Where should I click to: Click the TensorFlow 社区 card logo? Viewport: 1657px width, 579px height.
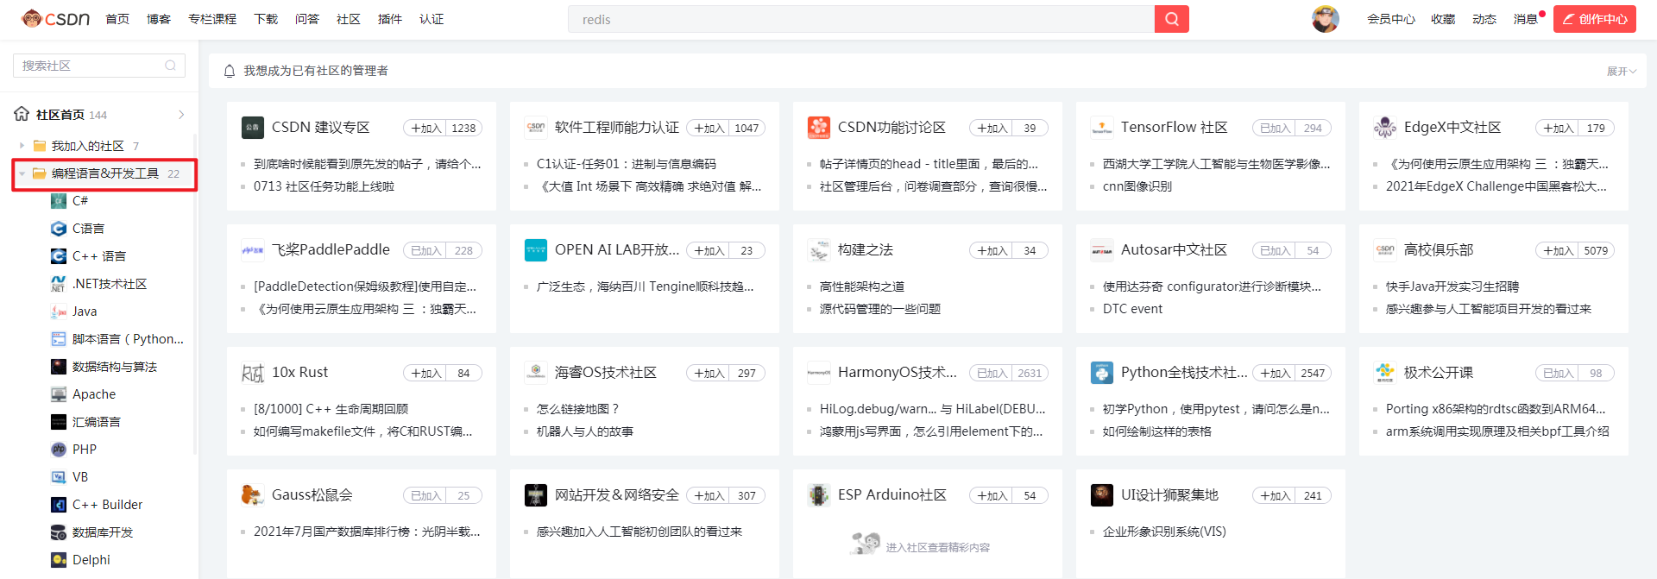[1102, 128]
